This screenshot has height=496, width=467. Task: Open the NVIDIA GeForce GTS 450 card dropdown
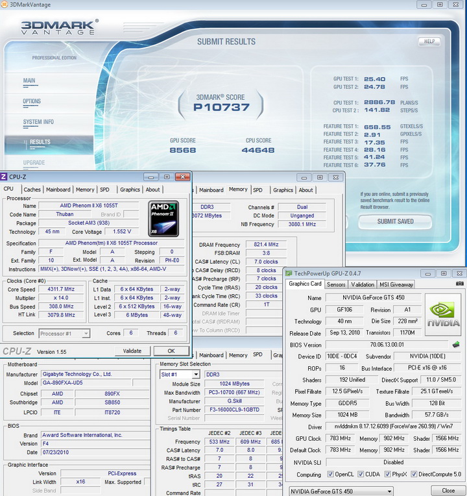pos(341,491)
